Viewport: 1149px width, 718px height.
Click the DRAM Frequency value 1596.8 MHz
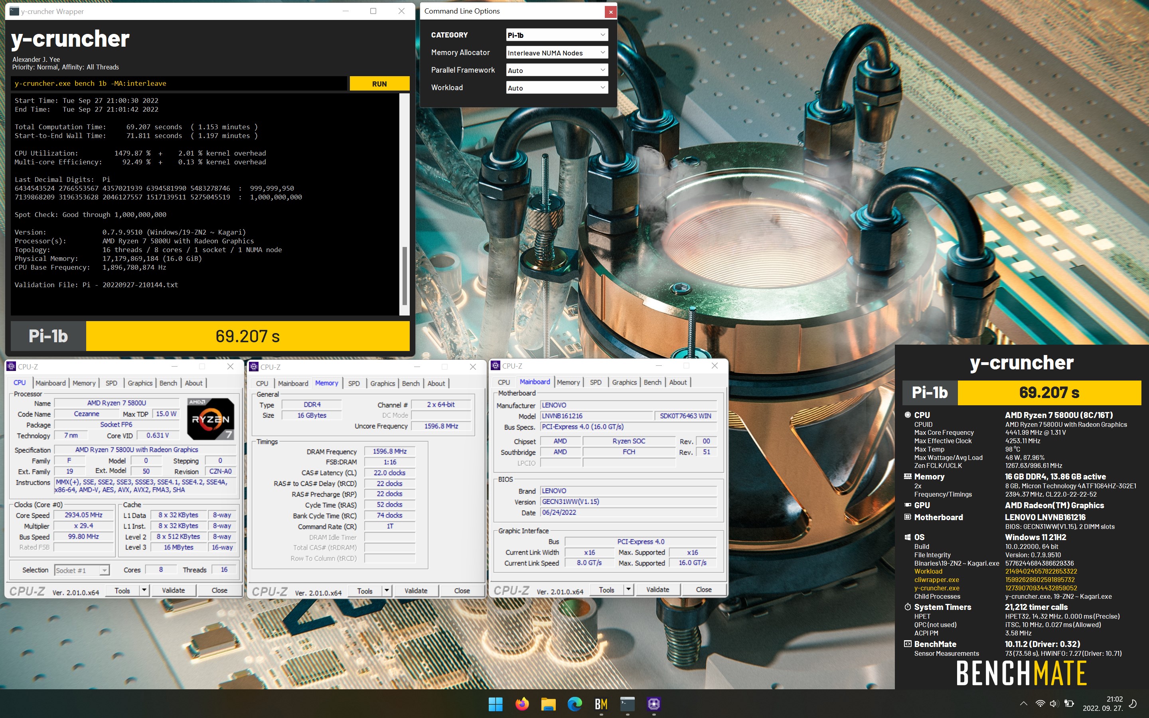[x=390, y=452]
